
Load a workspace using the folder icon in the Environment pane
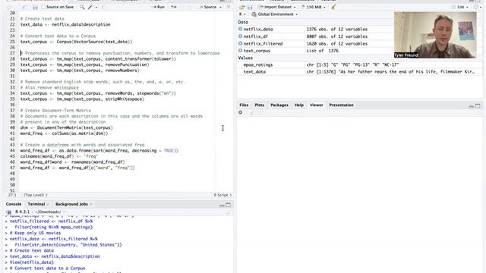pyautogui.click(x=241, y=7)
